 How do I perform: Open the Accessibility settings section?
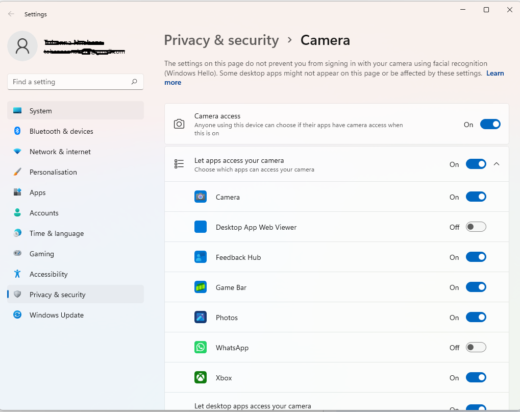[48, 274]
